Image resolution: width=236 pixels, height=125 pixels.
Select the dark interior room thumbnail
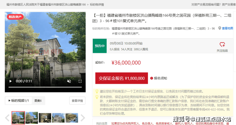(x=45, y=118)
